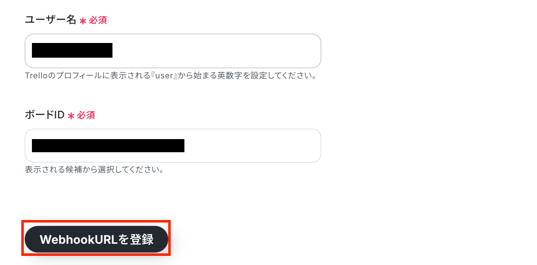
Task: Click the WebhookURLを登録 button
Action: point(96,239)
